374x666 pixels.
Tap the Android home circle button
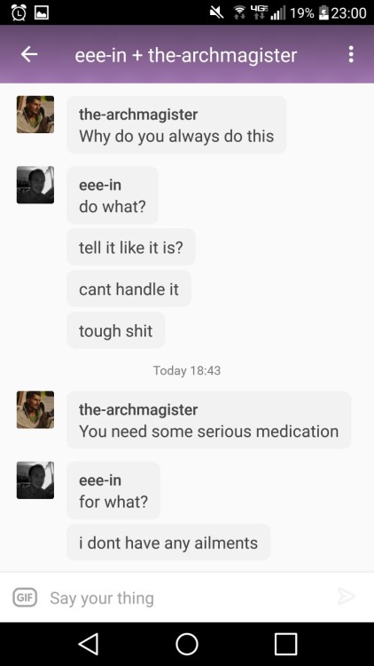pos(187,645)
